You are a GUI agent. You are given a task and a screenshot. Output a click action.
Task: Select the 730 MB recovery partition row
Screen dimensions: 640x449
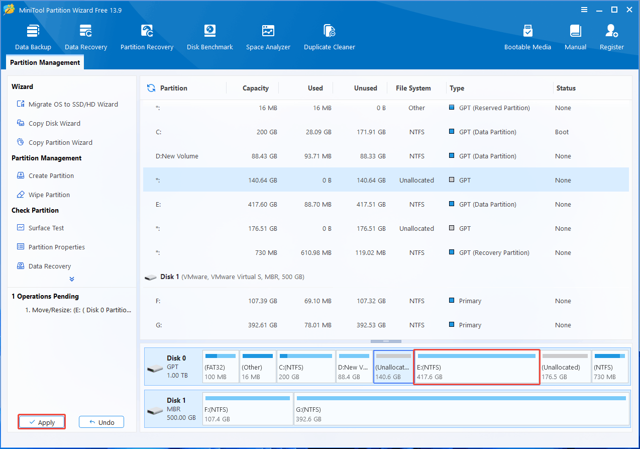(386, 253)
